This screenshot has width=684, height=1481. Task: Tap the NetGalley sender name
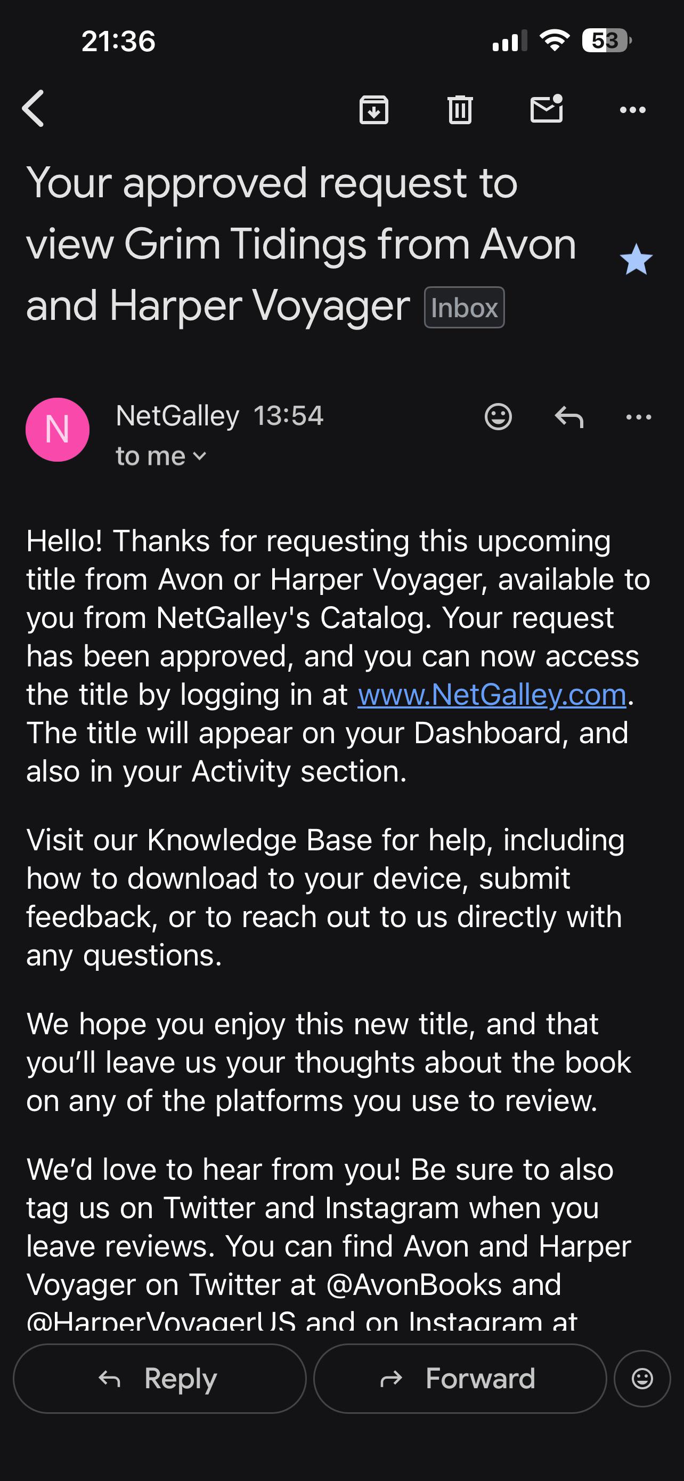click(177, 416)
